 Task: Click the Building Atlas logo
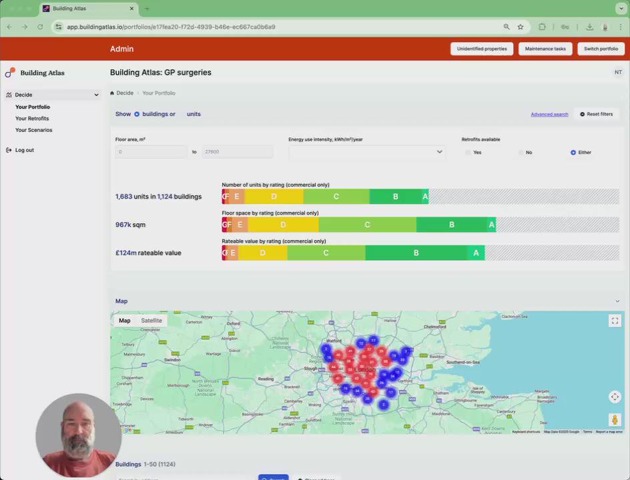tap(35, 73)
